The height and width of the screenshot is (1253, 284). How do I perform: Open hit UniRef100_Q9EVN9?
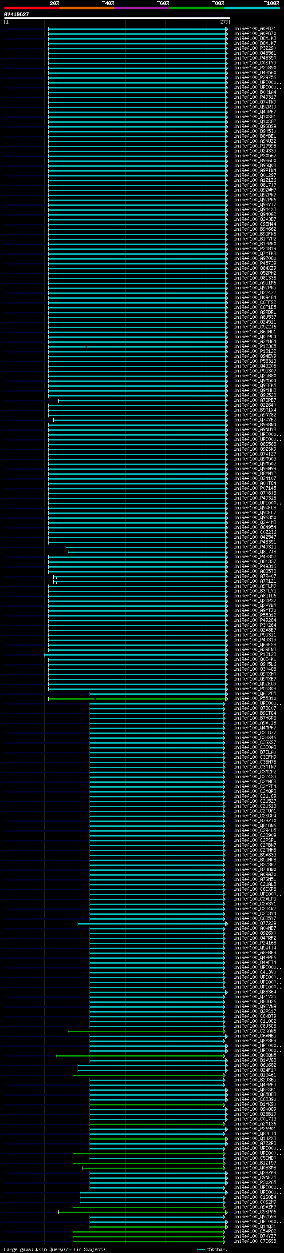click(254, 1007)
